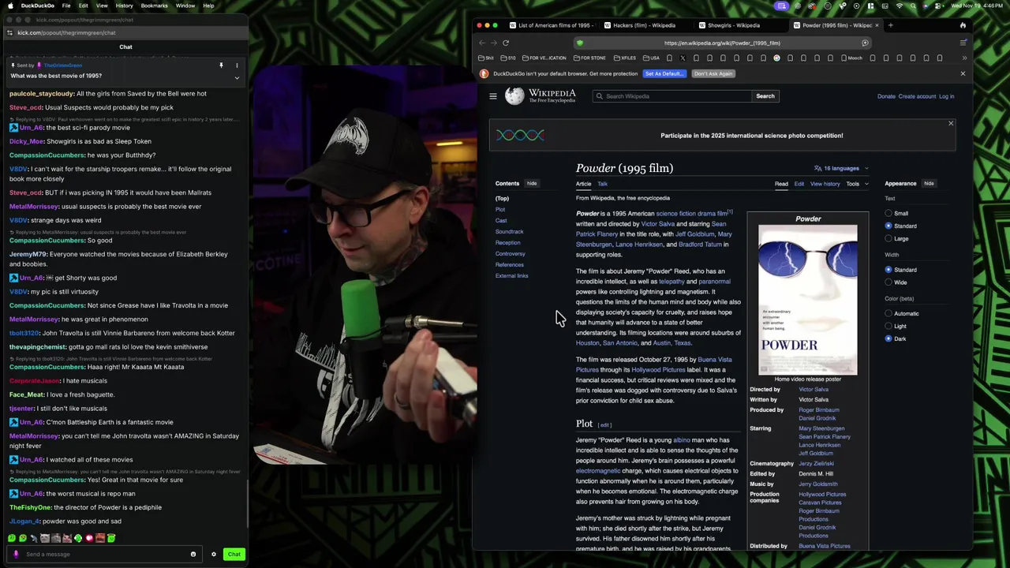Open the Window menu in menu bar
Viewport: 1010px width, 568px height.
coord(185,6)
